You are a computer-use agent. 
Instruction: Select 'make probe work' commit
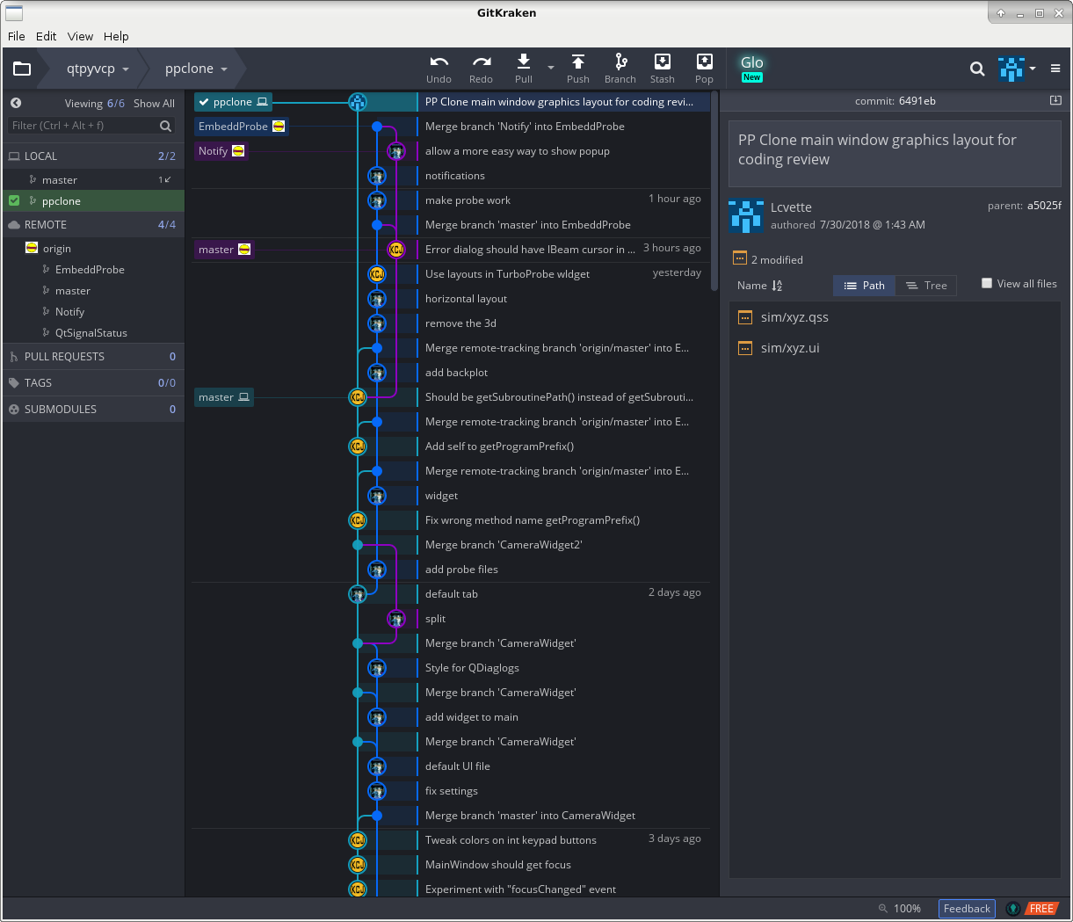[562, 200]
